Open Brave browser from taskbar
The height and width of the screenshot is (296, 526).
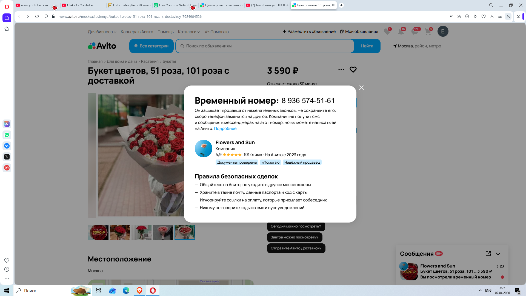point(139,291)
